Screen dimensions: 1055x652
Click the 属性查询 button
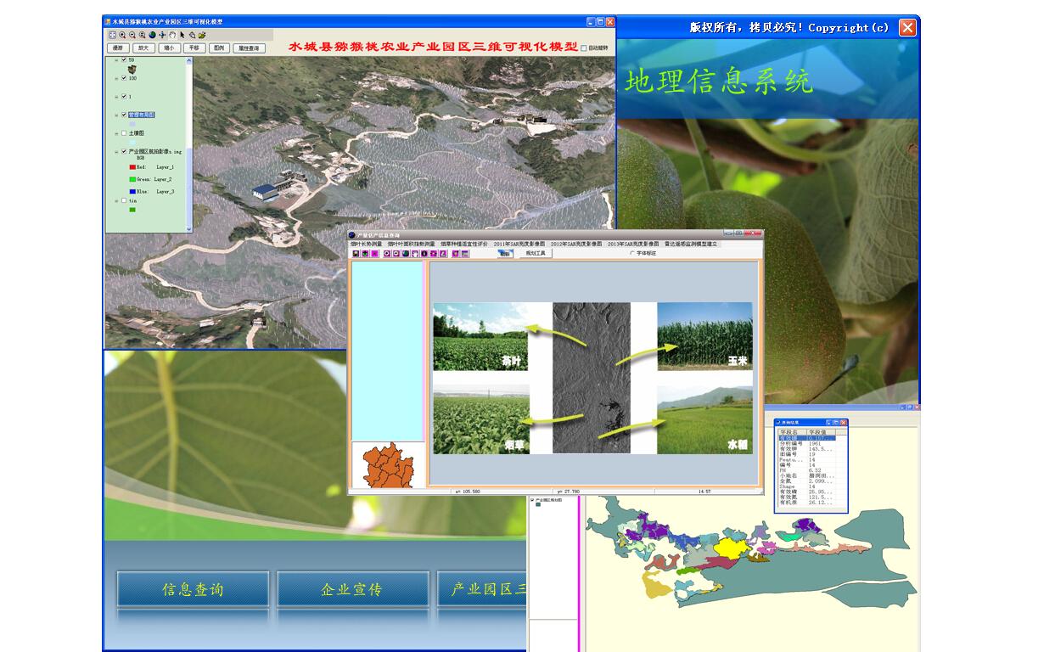tap(249, 48)
